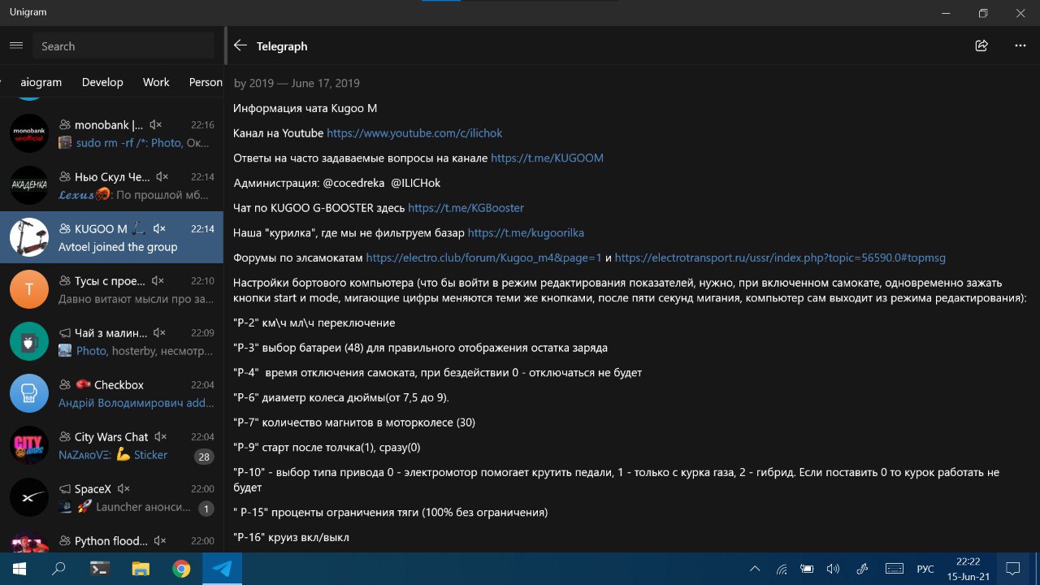Click the 28 unread badge on City Wars Chat
This screenshot has height=585, width=1040.
tap(204, 457)
